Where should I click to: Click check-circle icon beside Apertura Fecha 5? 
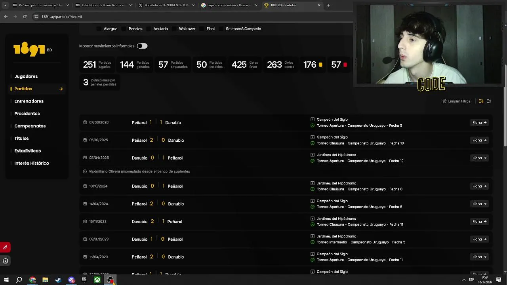(x=313, y=125)
